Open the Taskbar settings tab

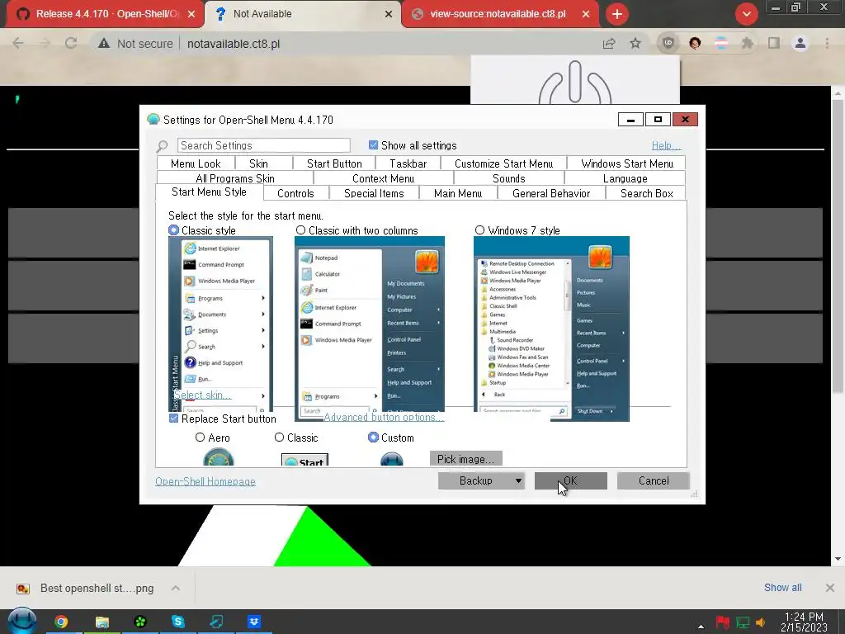pyautogui.click(x=408, y=163)
